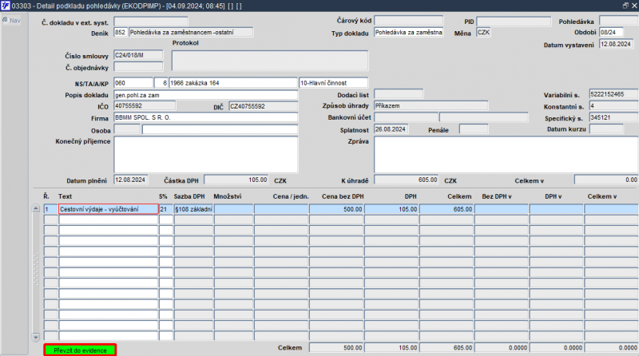The width and height of the screenshot is (639, 356).
Task: Click the Zpráva text area
Action: (506, 154)
